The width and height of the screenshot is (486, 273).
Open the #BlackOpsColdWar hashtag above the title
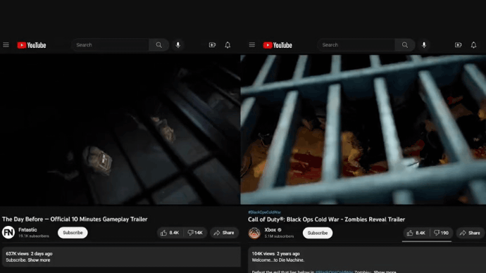264,212
